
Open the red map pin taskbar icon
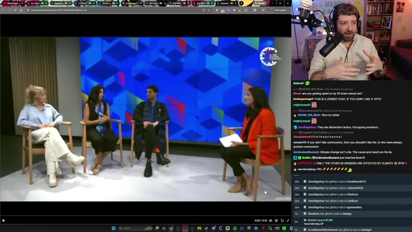click(263, 228)
